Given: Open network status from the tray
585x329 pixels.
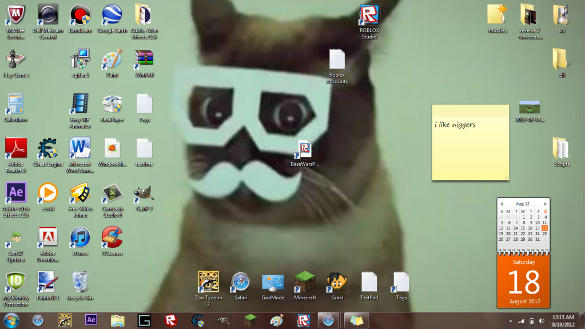Looking at the screenshot, I should coord(521,321).
